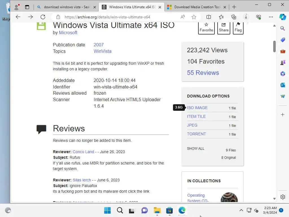Open the sidebar Microsoft 365 icon

click(283, 74)
